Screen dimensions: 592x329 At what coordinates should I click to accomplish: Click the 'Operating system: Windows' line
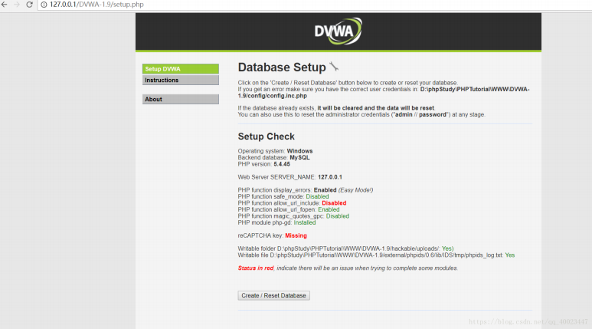(x=275, y=151)
